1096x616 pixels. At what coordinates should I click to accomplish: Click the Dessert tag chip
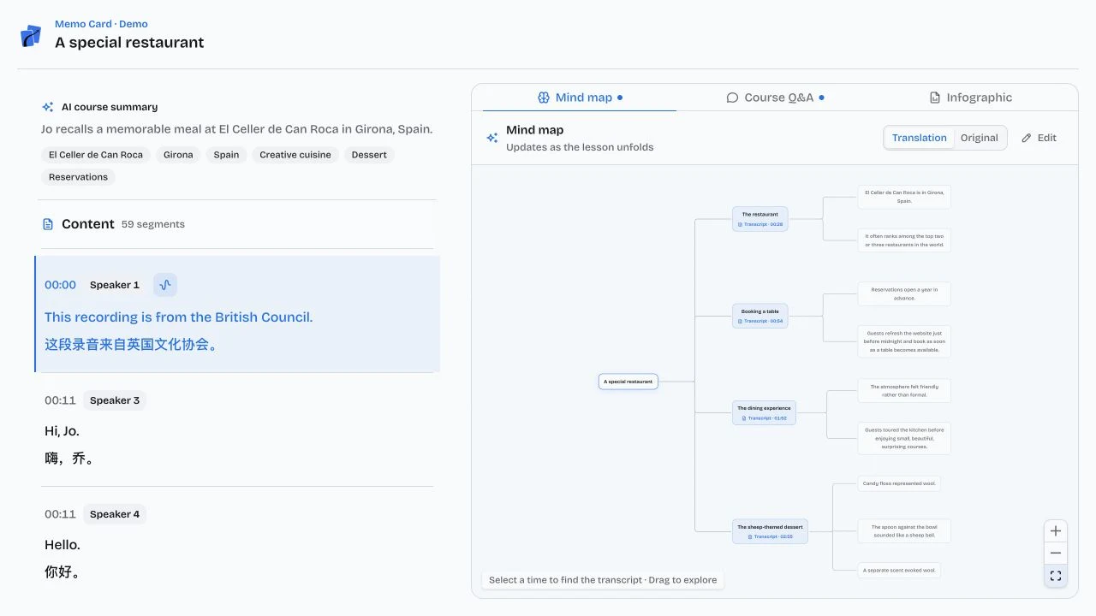pyautogui.click(x=369, y=155)
